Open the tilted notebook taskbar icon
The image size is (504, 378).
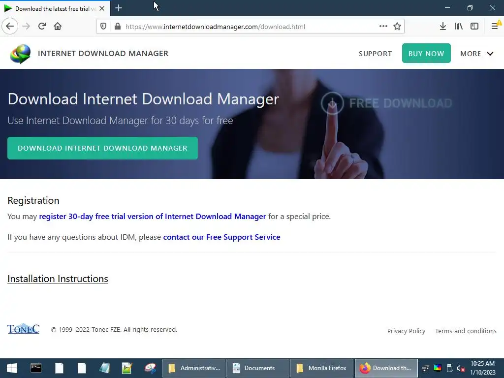104,368
